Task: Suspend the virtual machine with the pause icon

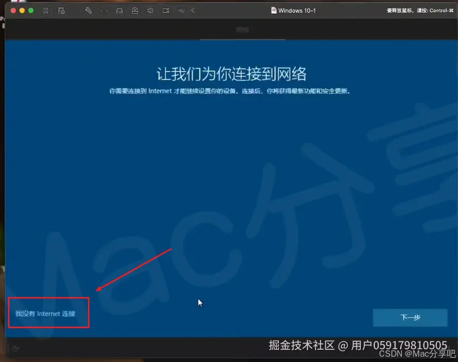Action: (x=45, y=10)
